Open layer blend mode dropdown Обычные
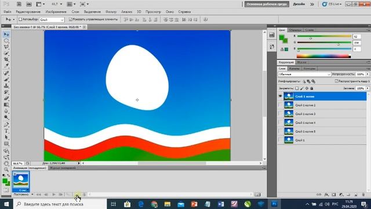 [304, 74]
